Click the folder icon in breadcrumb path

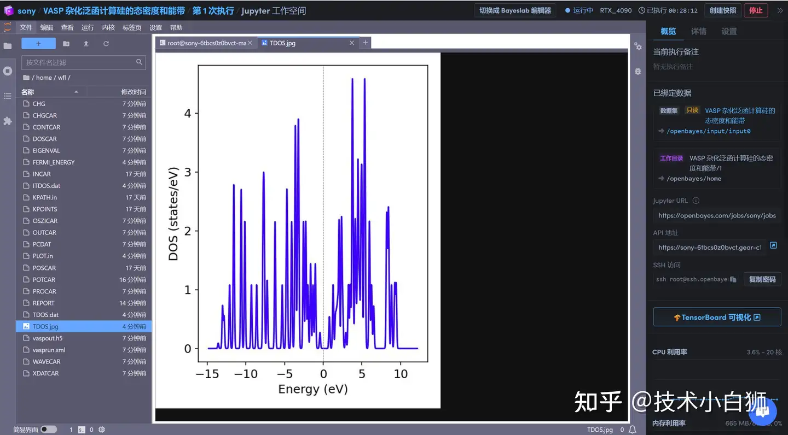point(26,78)
